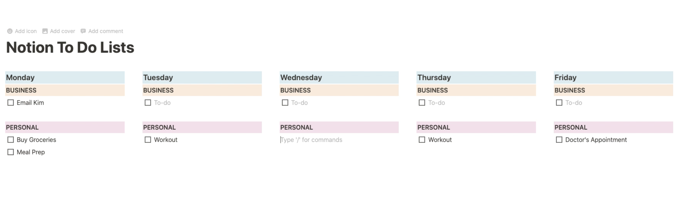This screenshot has width=679, height=197.
Task: Check off Doctor's Appointment on Friday
Action: 559,140
